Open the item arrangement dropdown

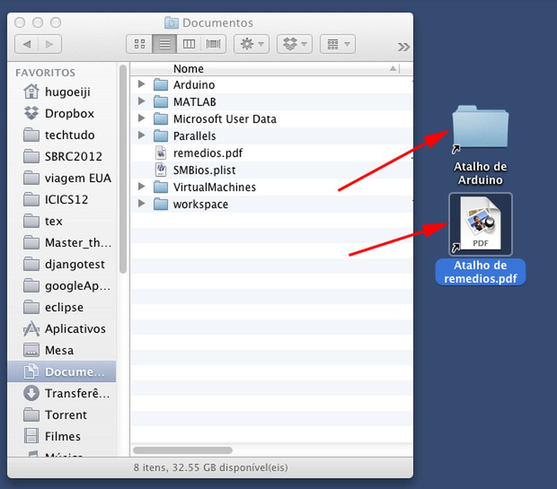(x=337, y=44)
